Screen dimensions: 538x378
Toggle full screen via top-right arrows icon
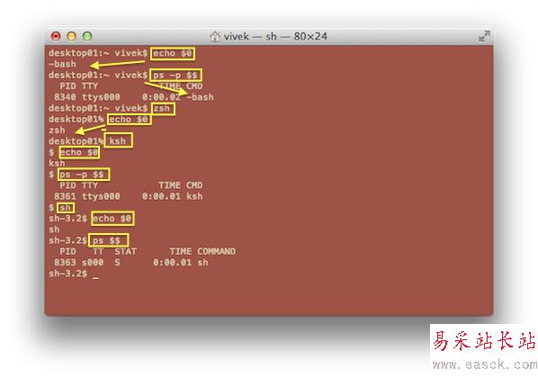point(484,36)
